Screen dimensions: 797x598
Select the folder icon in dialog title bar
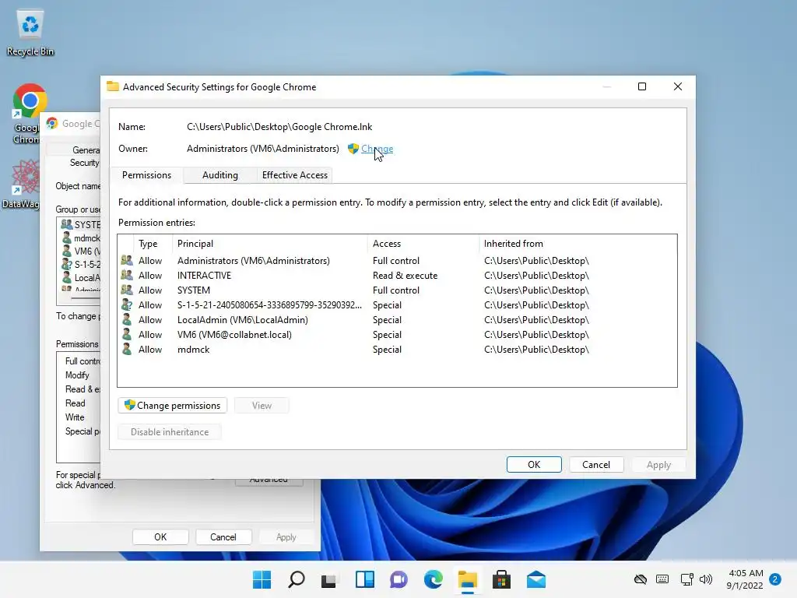click(x=113, y=86)
